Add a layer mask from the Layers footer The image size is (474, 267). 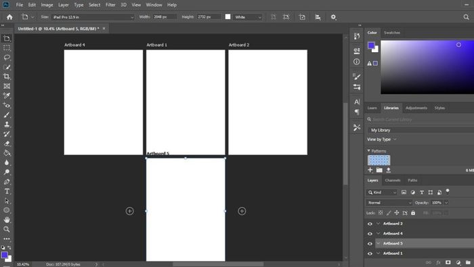tap(448, 262)
